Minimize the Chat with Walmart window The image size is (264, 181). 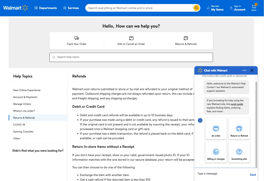click(x=244, y=70)
